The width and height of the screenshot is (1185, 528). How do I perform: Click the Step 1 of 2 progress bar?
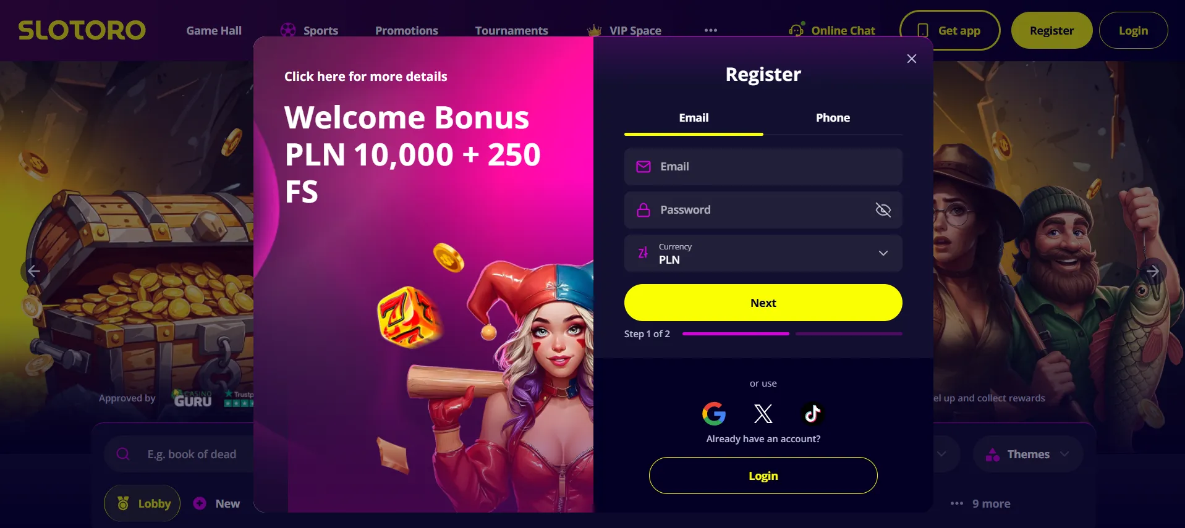[792, 333]
